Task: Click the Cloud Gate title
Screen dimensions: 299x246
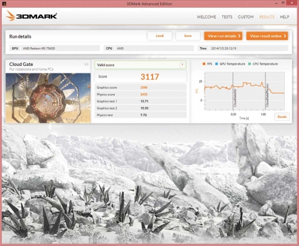Action: pos(21,64)
